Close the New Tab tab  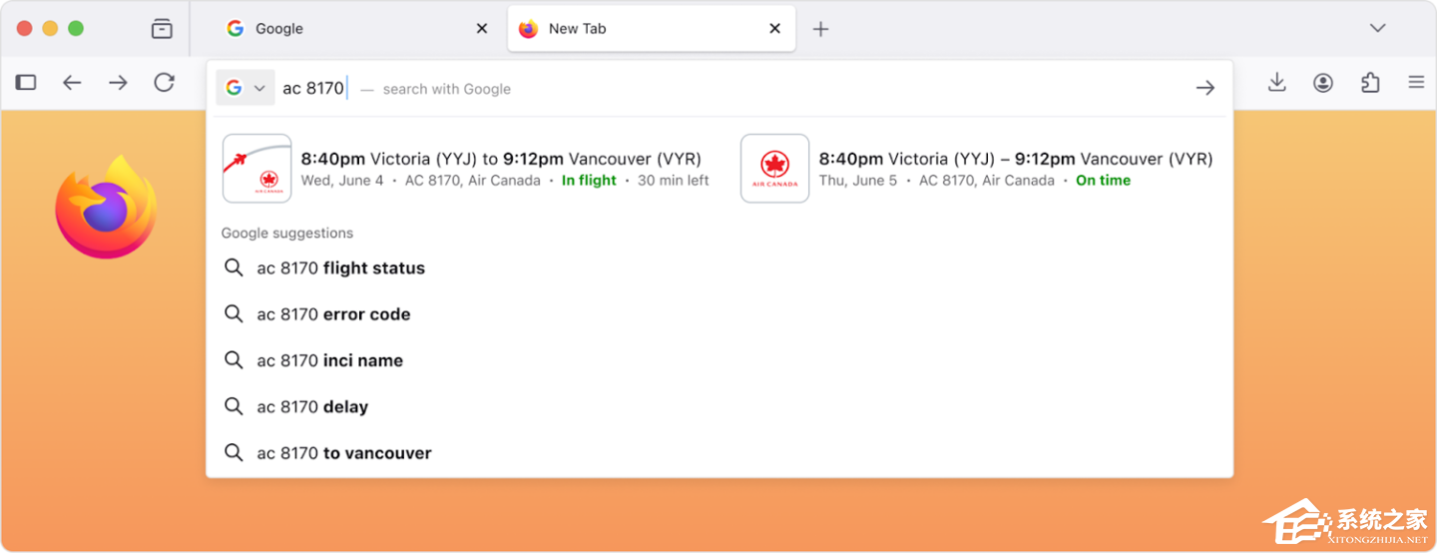(774, 29)
